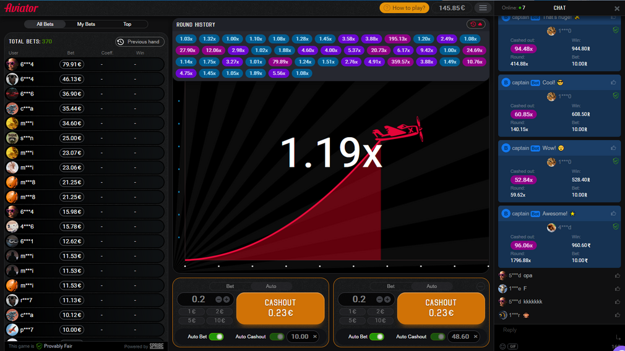Image resolution: width=625 pixels, height=351 pixels.
Task: Like captain's Wow! chat message
Action: point(613,148)
